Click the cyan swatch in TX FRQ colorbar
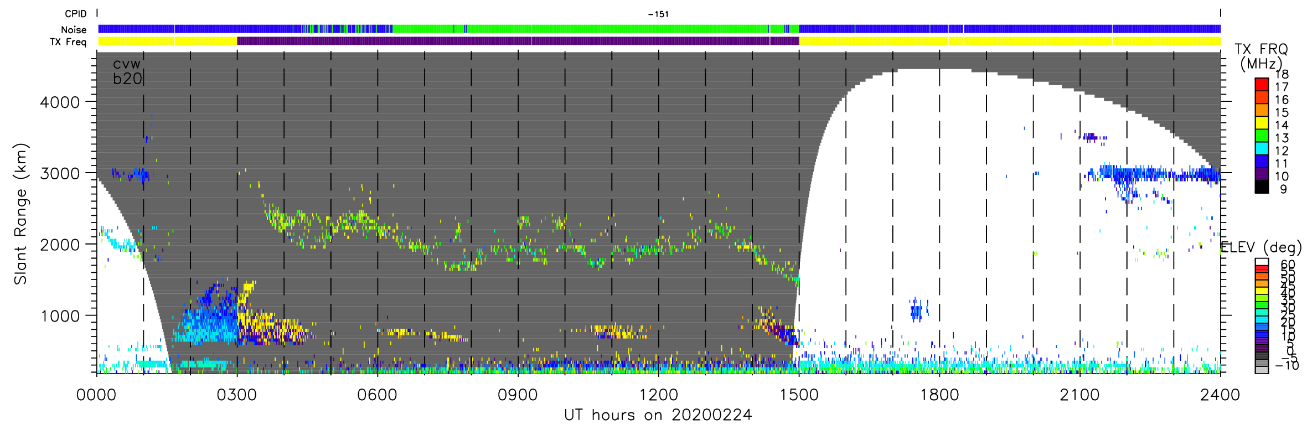Screen dimensions: 1307x435 (1261, 148)
